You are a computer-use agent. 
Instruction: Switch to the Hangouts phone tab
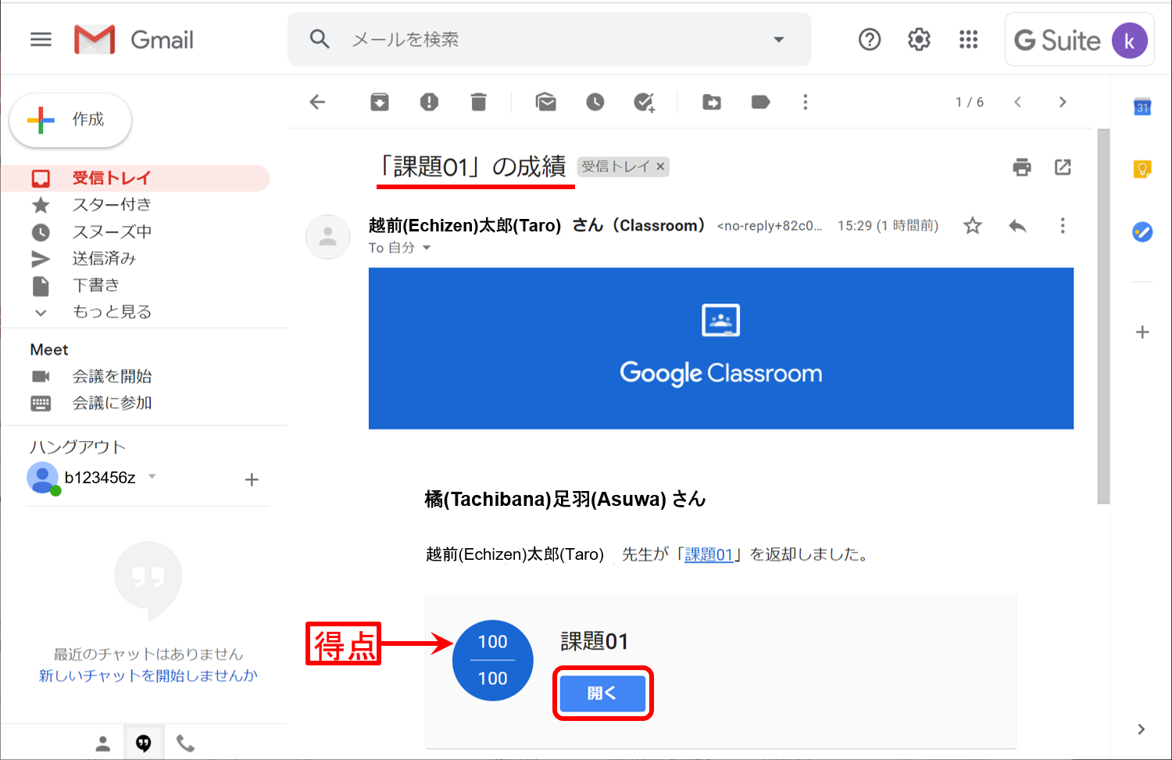tap(185, 743)
